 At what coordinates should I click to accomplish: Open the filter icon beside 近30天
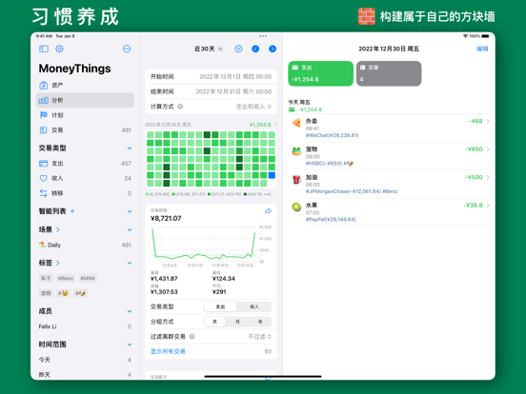coord(238,49)
